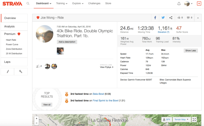Click the orange plus upload icon
The width and height of the screenshot is (204, 126).
199,3
